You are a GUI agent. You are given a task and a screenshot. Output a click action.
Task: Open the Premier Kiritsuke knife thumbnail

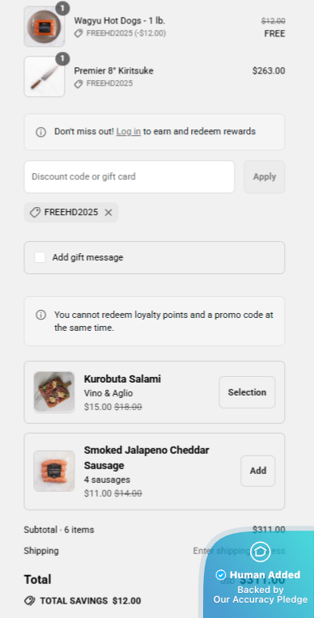coord(45,77)
